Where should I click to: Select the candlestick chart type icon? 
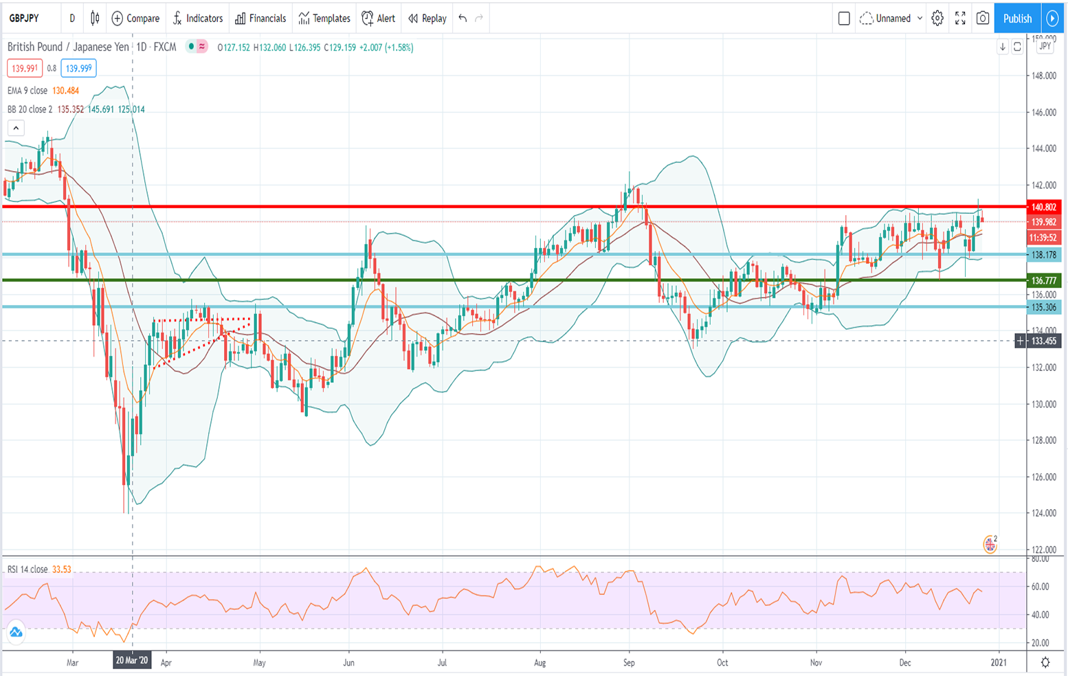(94, 19)
